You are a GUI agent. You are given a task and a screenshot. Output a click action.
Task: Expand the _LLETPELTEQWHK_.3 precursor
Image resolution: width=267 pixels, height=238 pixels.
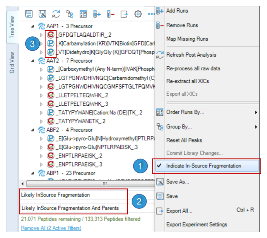tap(41, 104)
